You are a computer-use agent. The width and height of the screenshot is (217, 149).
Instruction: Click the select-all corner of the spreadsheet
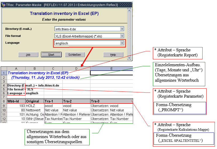pos(3,69)
